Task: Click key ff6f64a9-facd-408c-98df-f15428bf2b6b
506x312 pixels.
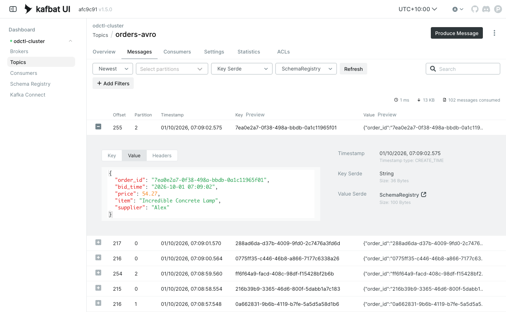Action: pos(284,274)
